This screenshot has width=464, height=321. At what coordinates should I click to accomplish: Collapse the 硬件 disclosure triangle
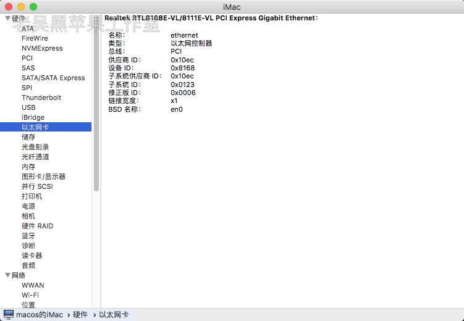tap(8, 19)
